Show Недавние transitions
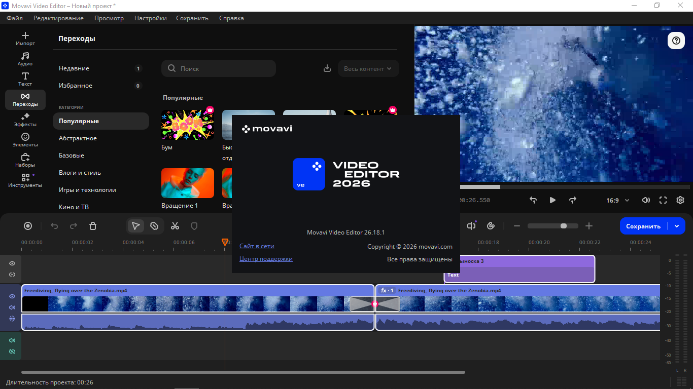The image size is (693, 389). tap(101, 68)
